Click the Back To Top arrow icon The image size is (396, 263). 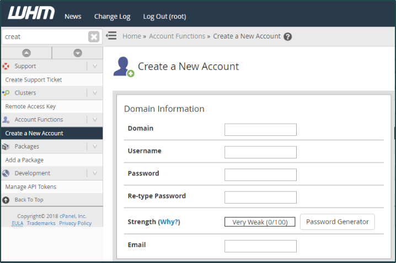point(6,200)
